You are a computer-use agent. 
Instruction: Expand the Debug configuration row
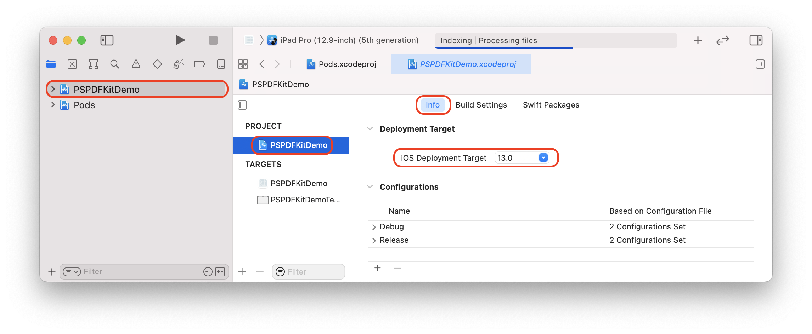pyautogui.click(x=374, y=227)
